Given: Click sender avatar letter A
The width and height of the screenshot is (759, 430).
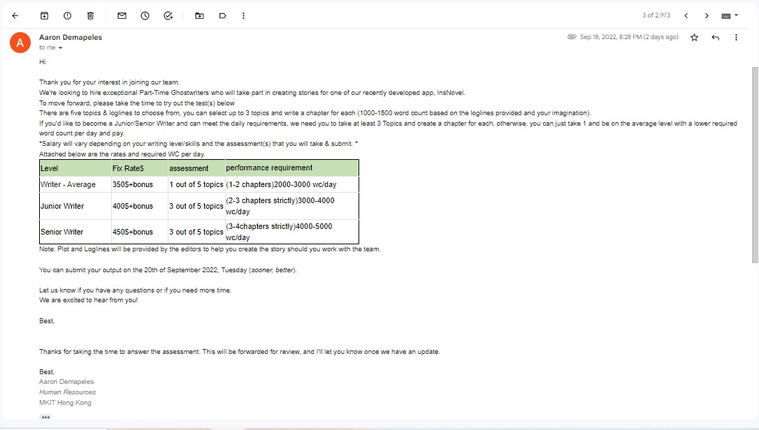Looking at the screenshot, I should (x=20, y=43).
